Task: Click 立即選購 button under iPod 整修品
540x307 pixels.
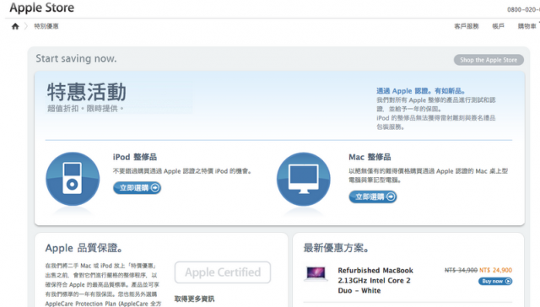Action: pos(137,188)
